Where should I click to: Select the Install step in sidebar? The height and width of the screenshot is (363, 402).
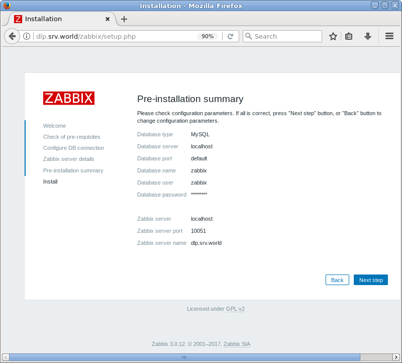pos(50,181)
